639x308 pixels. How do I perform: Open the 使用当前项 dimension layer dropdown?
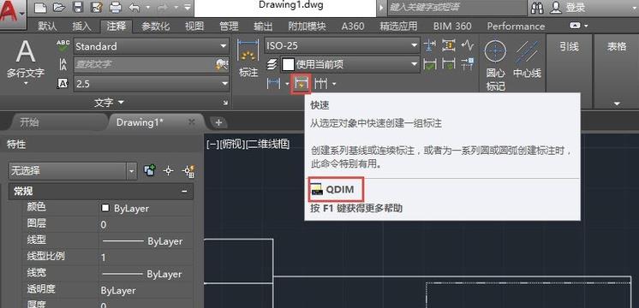click(x=415, y=64)
